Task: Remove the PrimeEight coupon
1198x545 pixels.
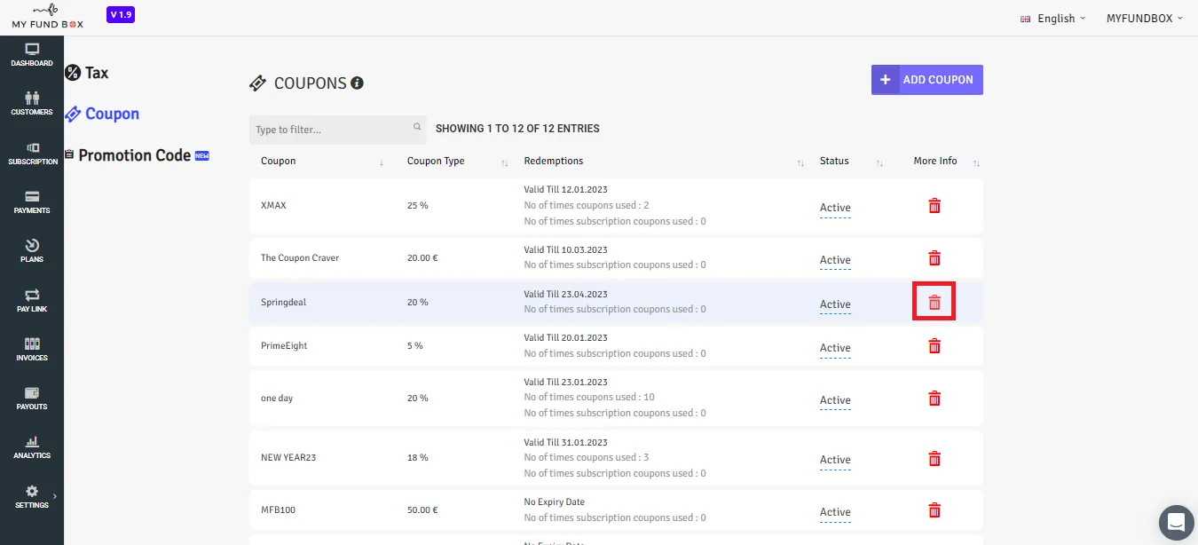Action: click(934, 346)
